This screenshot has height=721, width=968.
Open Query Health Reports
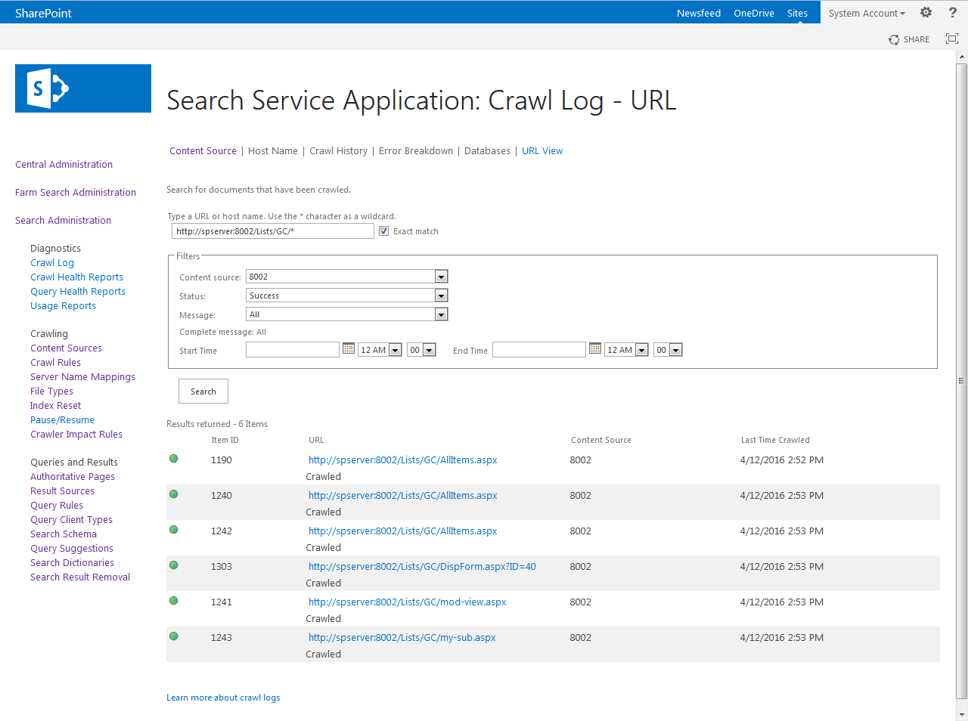pyautogui.click(x=78, y=292)
